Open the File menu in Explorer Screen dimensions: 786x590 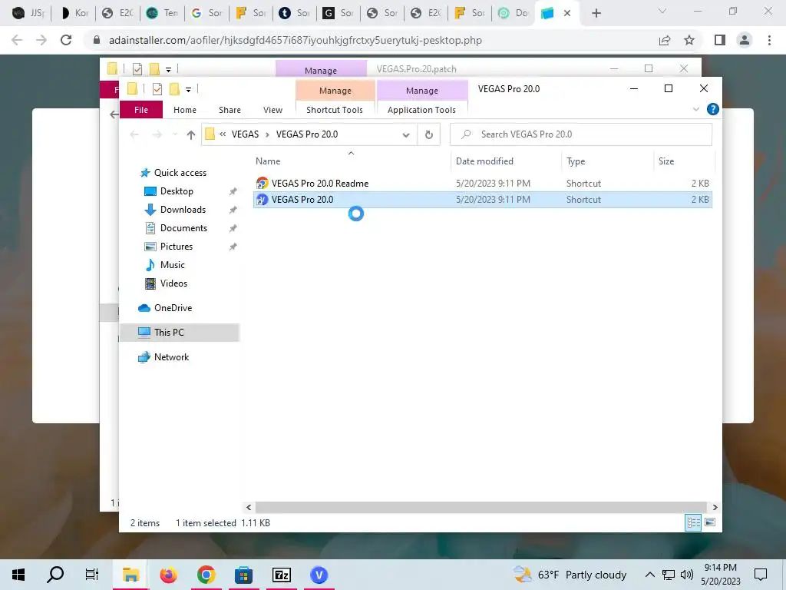pyautogui.click(x=141, y=110)
